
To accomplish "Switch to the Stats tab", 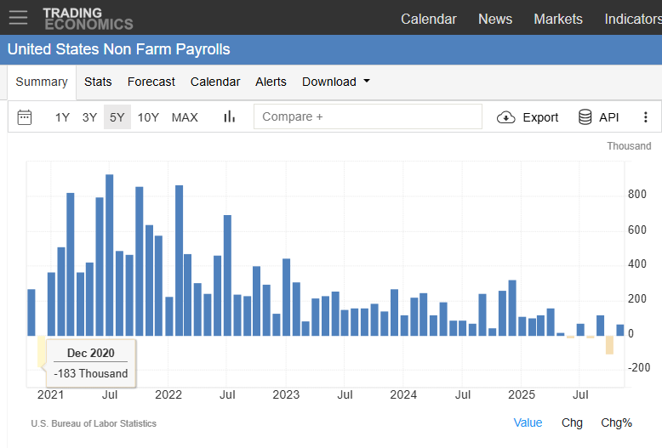I will click(98, 82).
